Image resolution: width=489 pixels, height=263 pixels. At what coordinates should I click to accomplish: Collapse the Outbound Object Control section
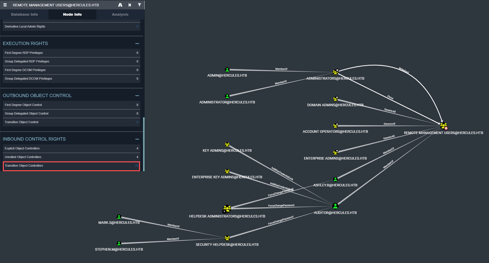(x=137, y=96)
